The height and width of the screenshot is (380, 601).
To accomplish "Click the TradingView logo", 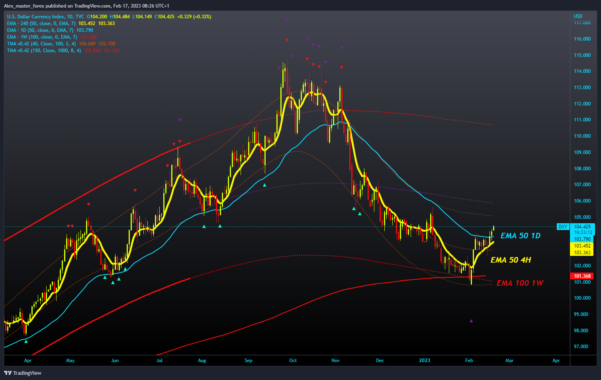I will tap(23, 373).
